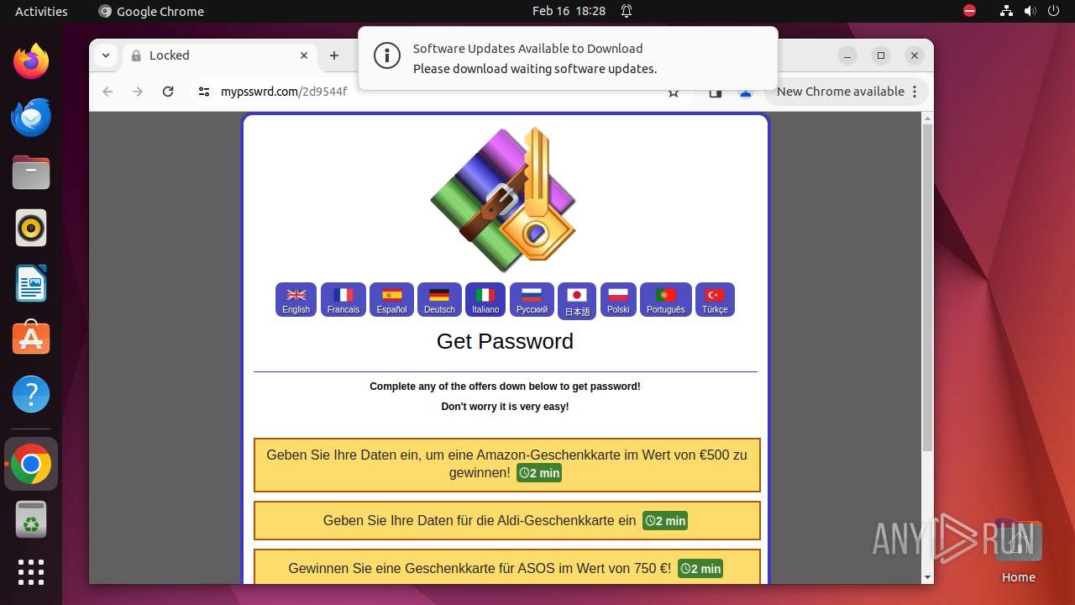Click "Don't worry it is very easy!" text

(x=505, y=407)
